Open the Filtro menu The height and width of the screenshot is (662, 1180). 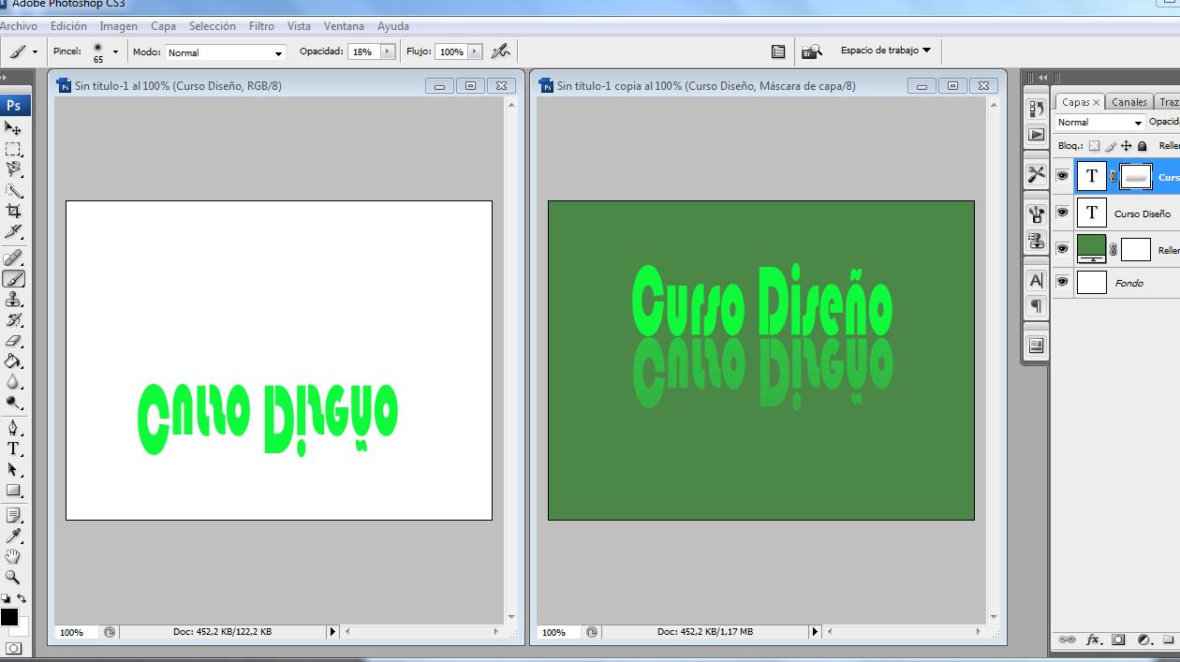coord(261,26)
